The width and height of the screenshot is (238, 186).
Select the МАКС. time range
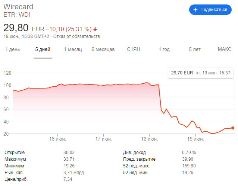click(x=225, y=49)
